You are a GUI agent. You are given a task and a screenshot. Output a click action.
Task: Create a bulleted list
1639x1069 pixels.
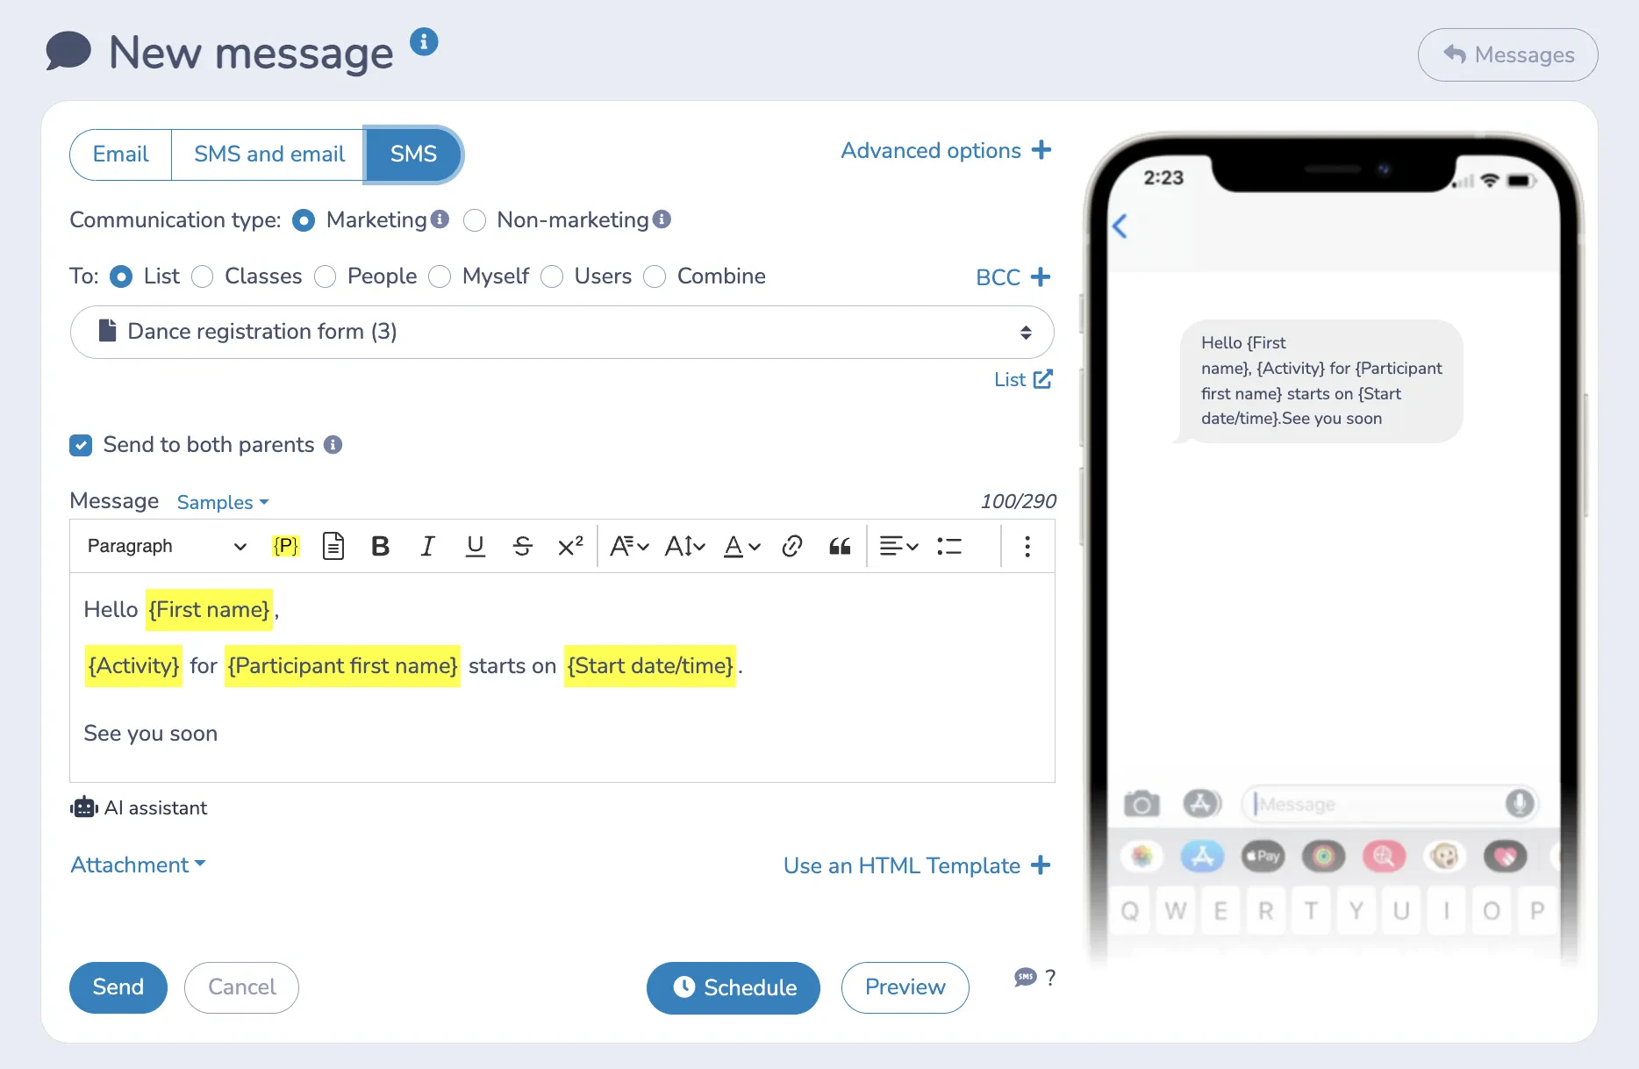949,546
